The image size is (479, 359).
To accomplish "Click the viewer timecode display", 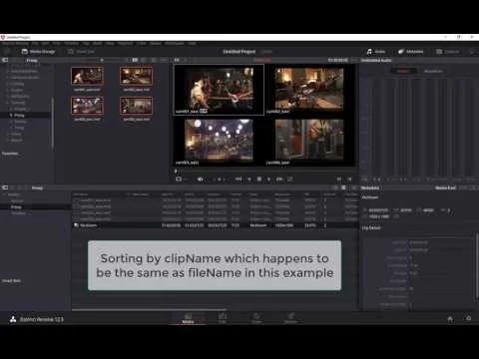I will coord(338,60).
